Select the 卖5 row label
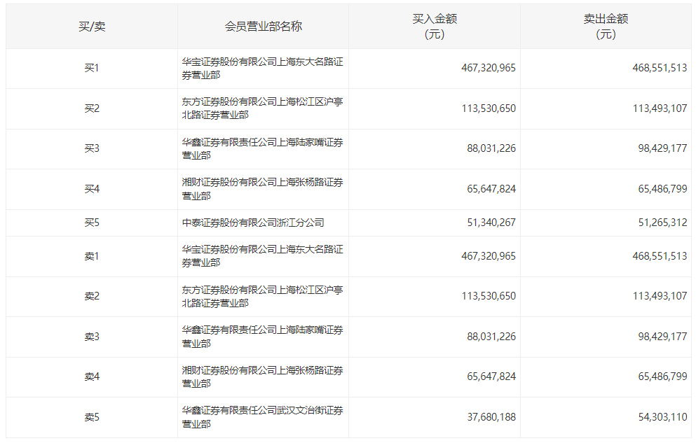Screen dimensions: 696x443 click(x=92, y=418)
